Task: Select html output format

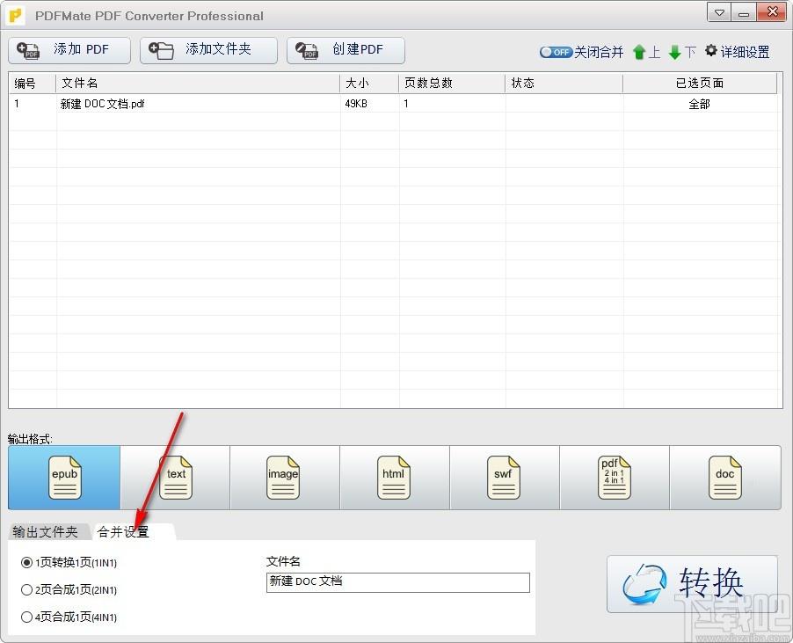Action: [x=395, y=478]
